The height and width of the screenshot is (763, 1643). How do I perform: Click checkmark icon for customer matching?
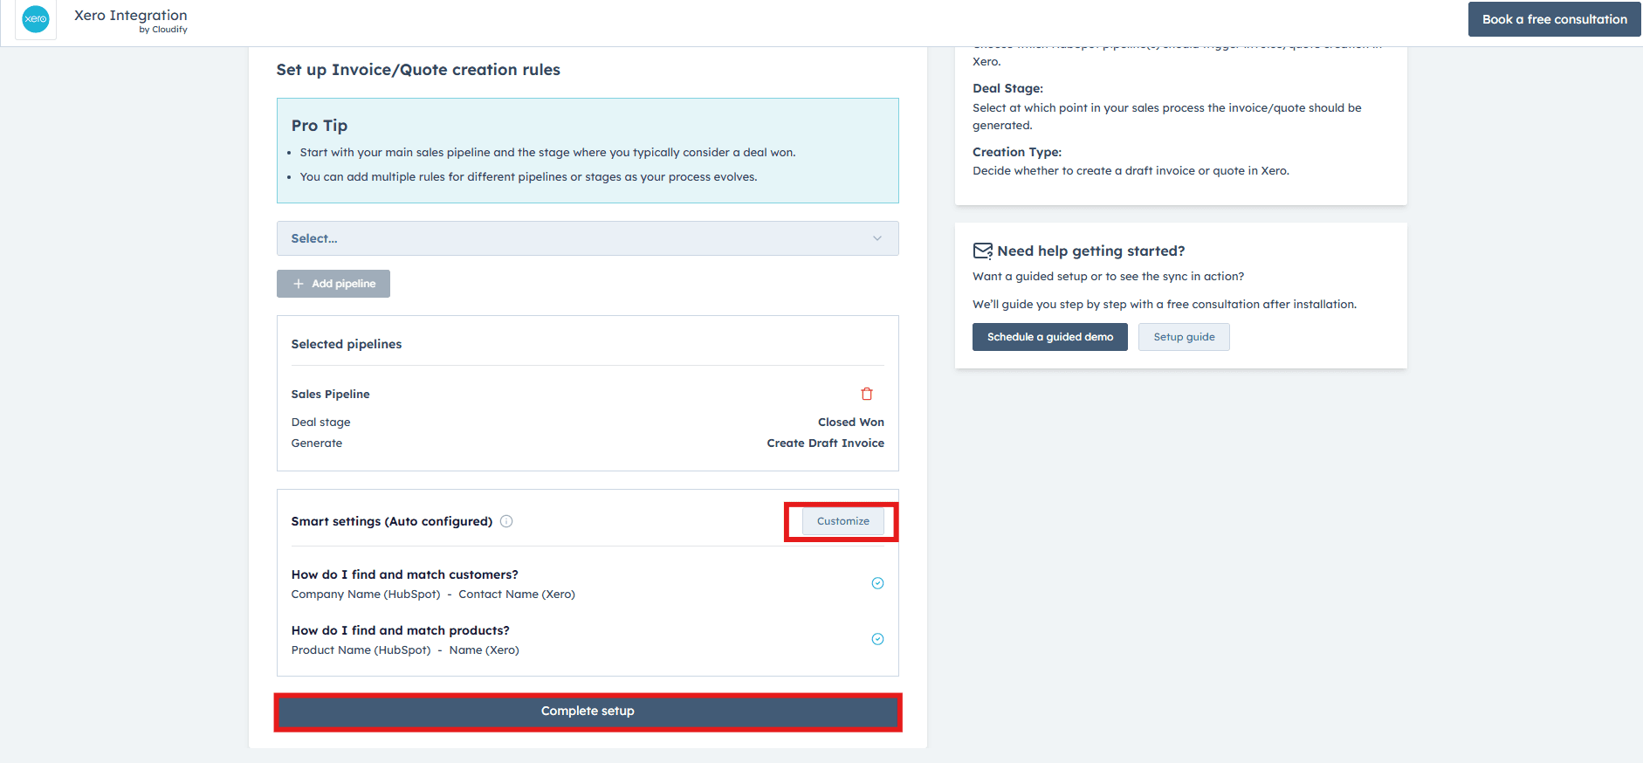[x=877, y=583]
